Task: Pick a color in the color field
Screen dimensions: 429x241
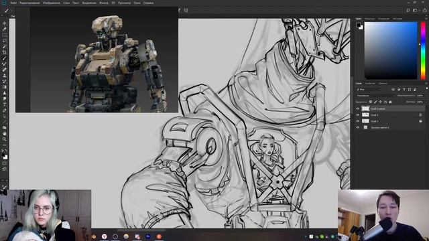Action: [x=391, y=51]
